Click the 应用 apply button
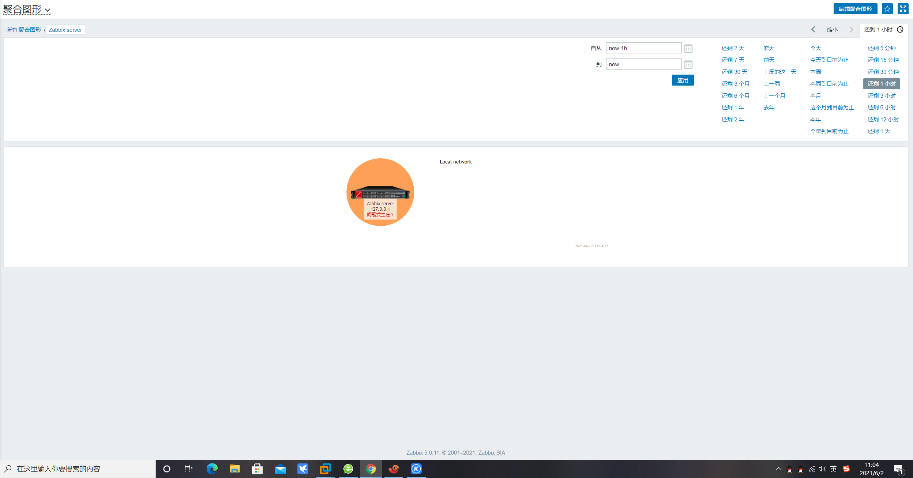The image size is (913, 478). [x=682, y=80]
